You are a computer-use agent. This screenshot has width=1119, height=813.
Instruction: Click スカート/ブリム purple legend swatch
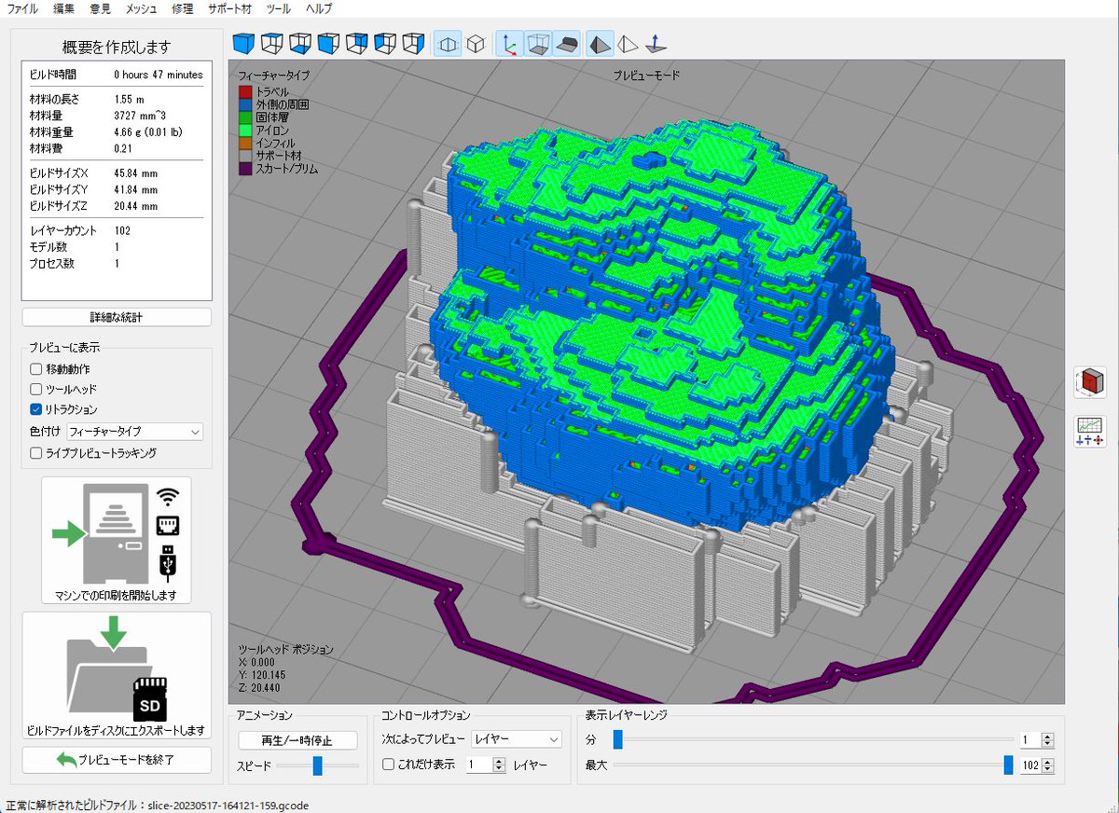[245, 170]
